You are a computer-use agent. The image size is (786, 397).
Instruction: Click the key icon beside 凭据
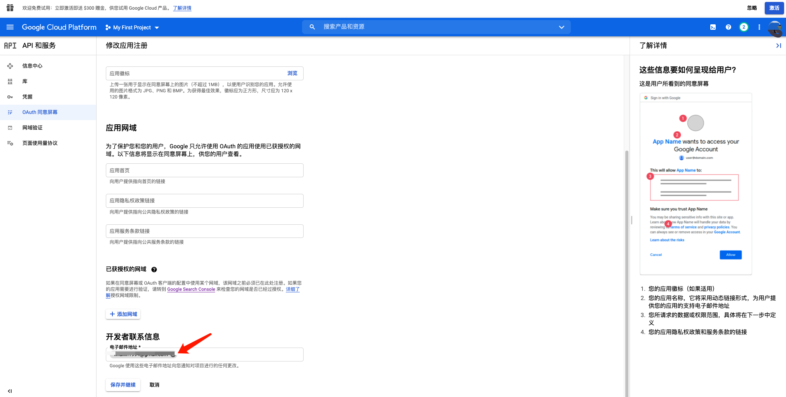[10, 97]
